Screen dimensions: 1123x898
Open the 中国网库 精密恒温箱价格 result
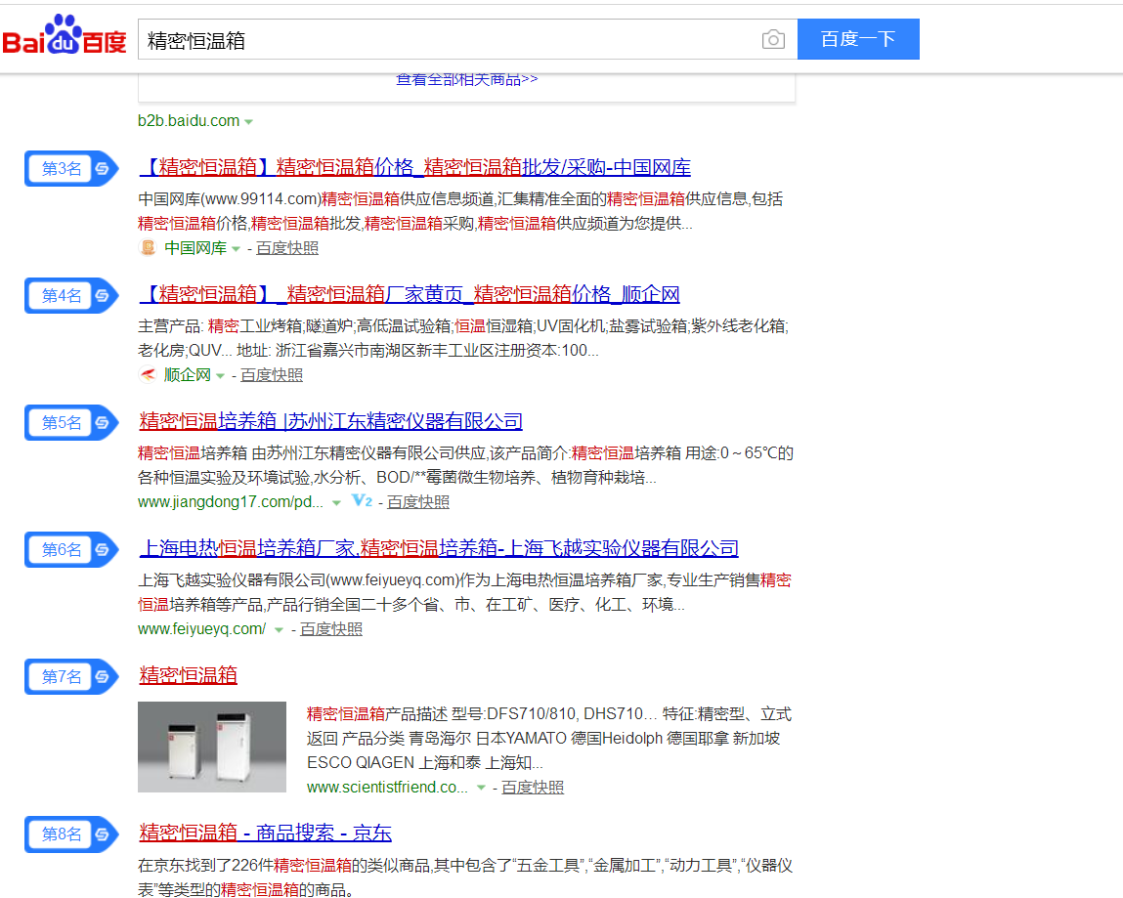pos(415,167)
